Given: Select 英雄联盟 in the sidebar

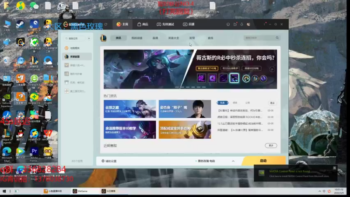Looking at the screenshot, I should click(77, 56).
